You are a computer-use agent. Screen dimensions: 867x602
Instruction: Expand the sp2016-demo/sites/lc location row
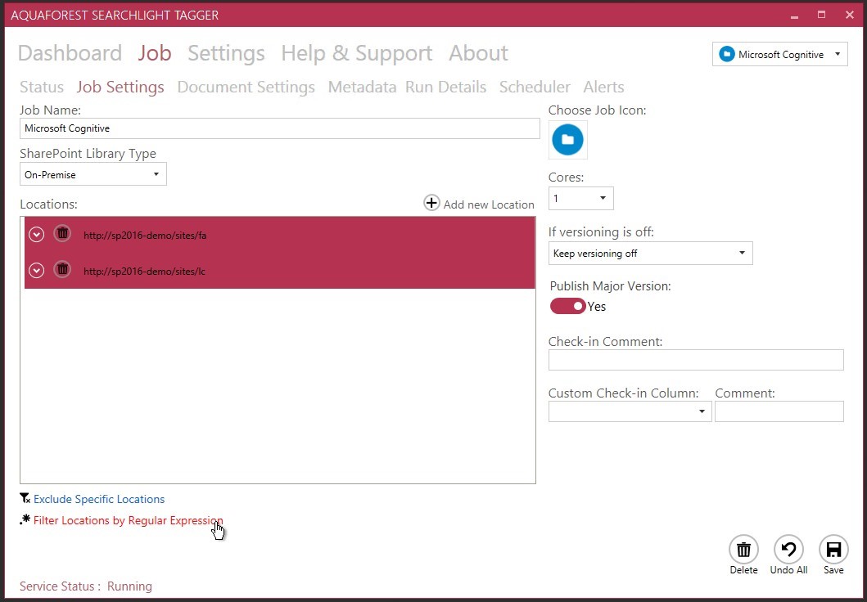(36, 270)
